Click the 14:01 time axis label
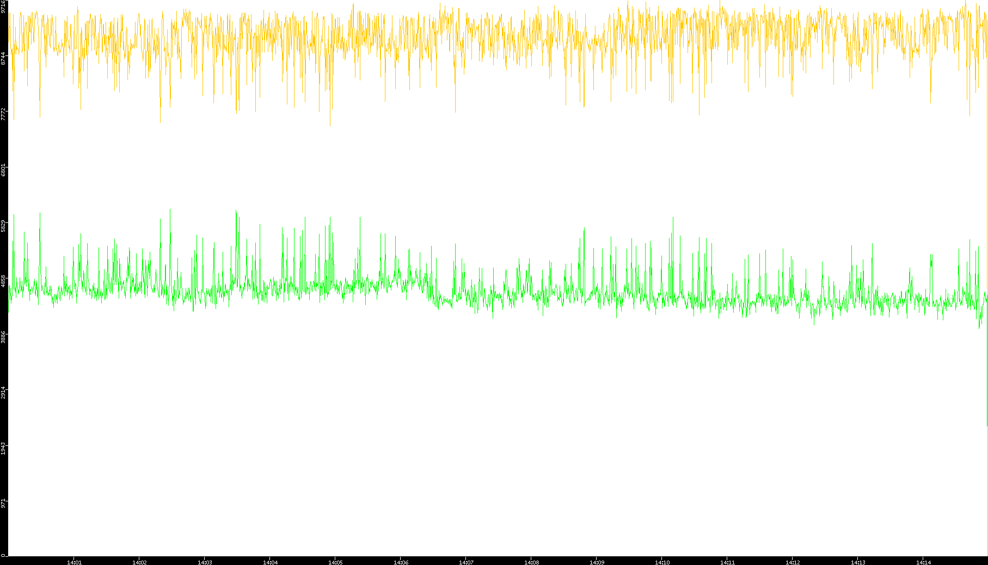The image size is (988, 565). coord(74,562)
